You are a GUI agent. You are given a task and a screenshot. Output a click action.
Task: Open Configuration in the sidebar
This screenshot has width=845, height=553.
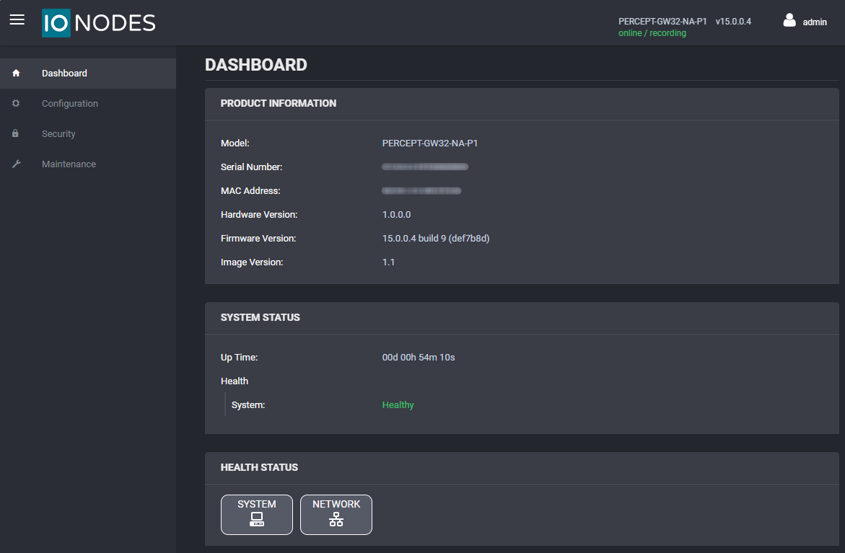tap(88, 103)
